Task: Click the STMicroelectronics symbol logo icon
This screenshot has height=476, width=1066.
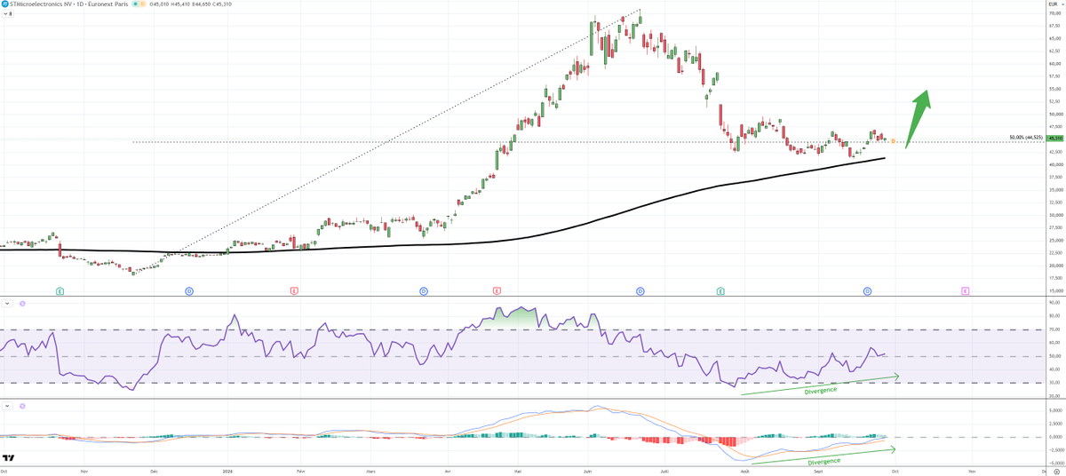Action: pos(5,5)
